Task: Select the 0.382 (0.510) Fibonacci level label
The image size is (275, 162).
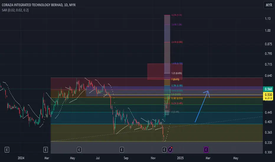Action: 177,98
